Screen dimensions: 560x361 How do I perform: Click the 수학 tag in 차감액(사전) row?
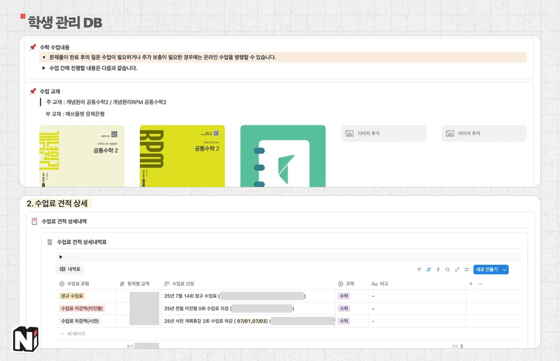click(x=344, y=321)
